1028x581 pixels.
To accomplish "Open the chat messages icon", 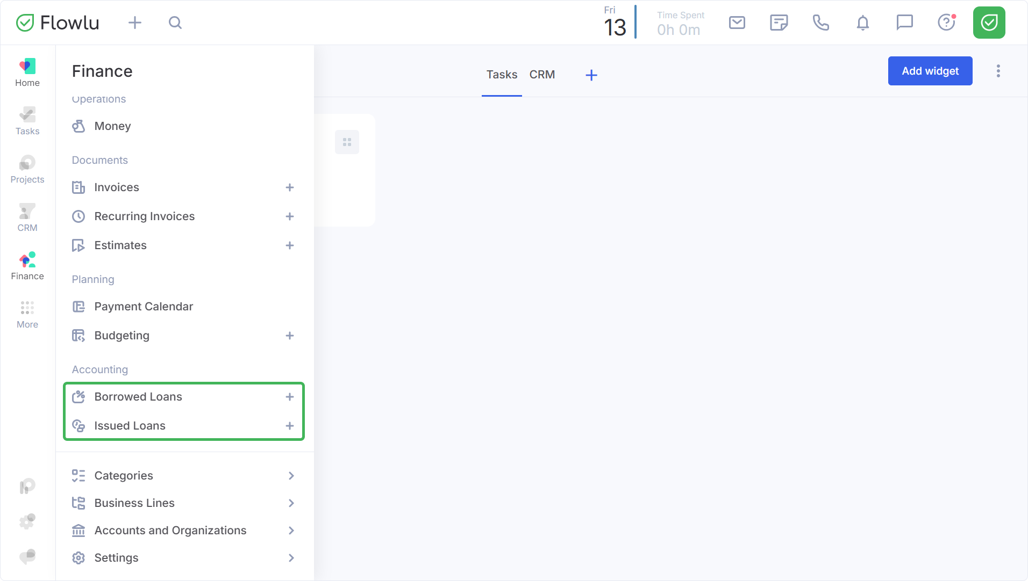I will [904, 23].
